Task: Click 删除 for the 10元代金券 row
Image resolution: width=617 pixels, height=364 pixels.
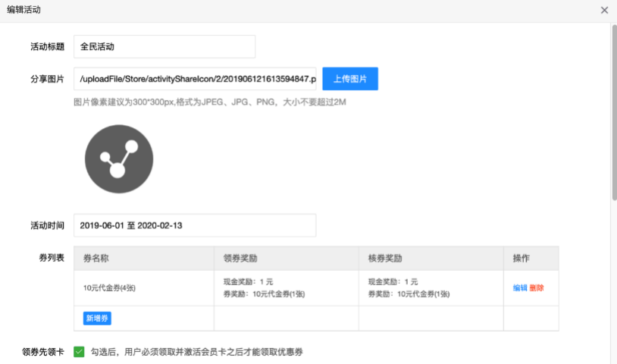Action: [537, 288]
